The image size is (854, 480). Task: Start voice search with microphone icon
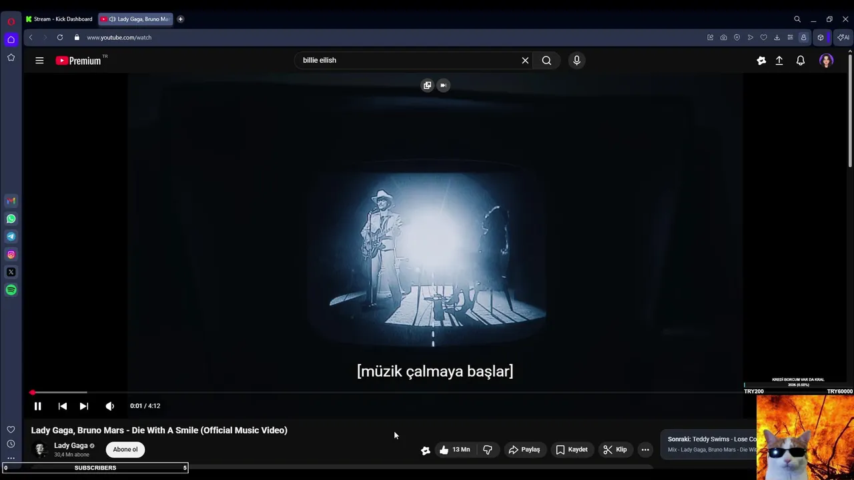pyautogui.click(x=576, y=61)
